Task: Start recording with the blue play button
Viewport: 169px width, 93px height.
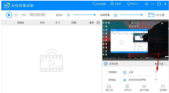Action: coord(9,15)
